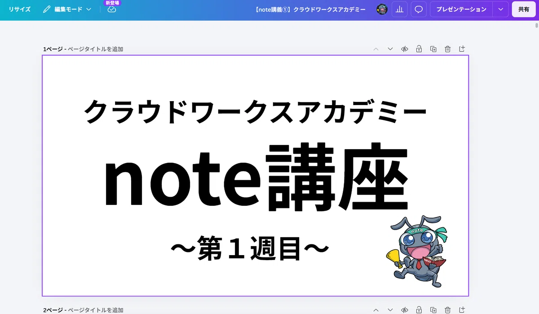Image resolution: width=539 pixels, height=314 pixels.
Task: Add a new page after page 1
Action: [x=462, y=49]
